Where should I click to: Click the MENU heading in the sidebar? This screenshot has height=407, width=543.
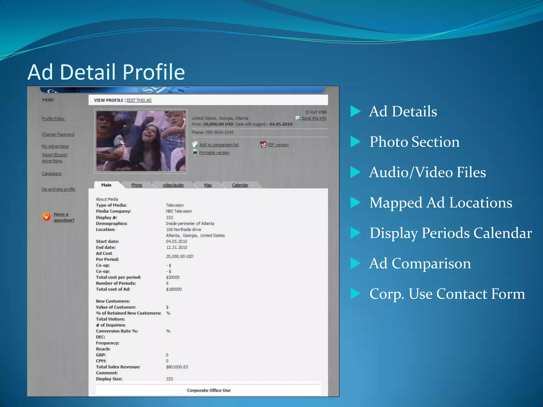click(x=48, y=100)
